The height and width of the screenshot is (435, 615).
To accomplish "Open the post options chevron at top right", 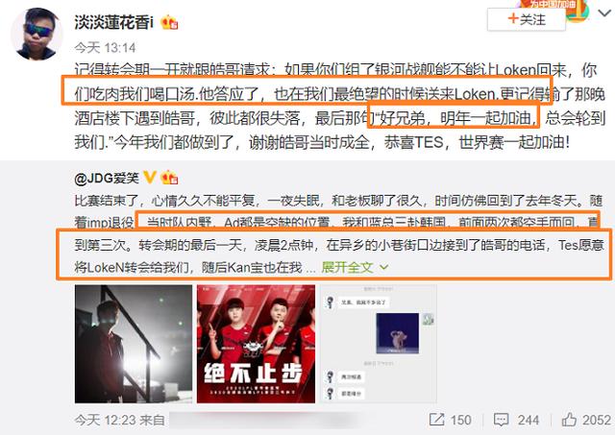I will click(x=604, y=13).
